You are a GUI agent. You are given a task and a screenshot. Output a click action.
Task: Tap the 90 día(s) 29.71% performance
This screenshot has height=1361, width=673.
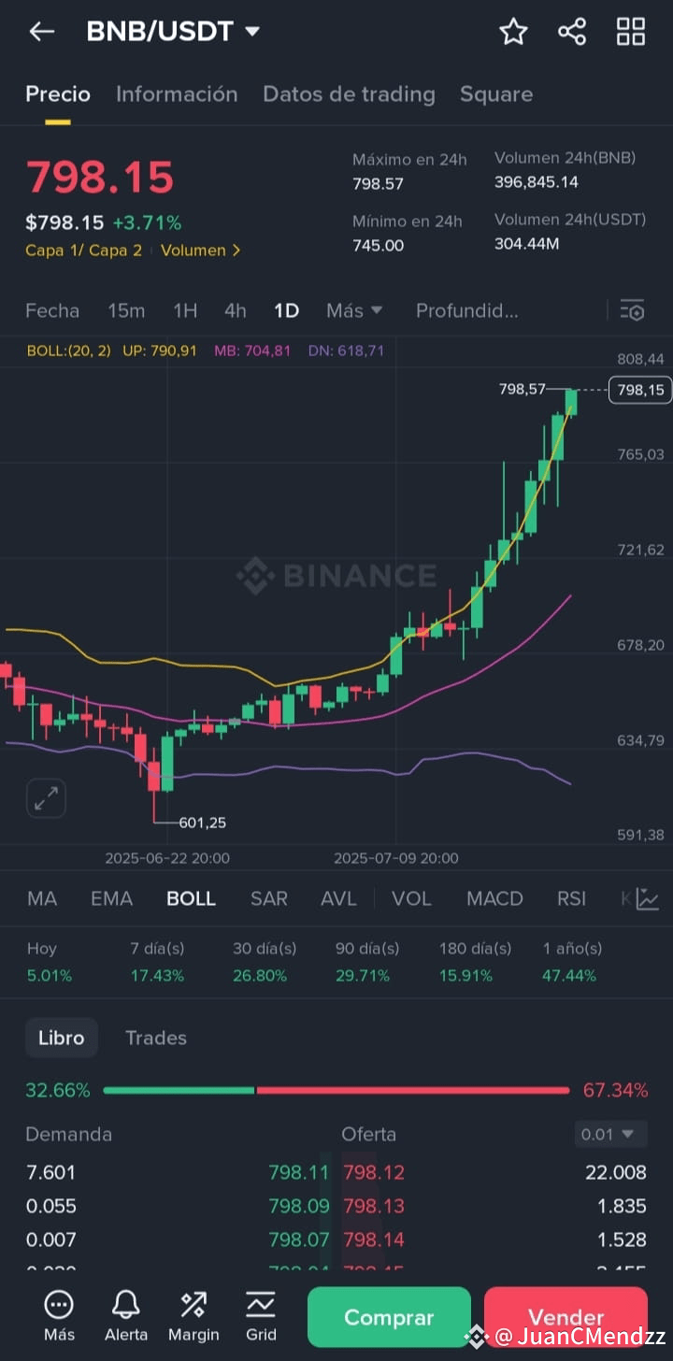click(x=367, y=962)
